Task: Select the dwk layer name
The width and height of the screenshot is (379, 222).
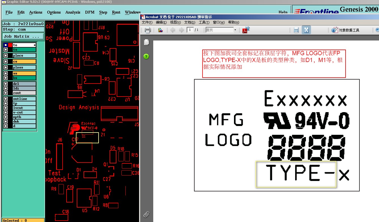Action: tap(24, 121)
